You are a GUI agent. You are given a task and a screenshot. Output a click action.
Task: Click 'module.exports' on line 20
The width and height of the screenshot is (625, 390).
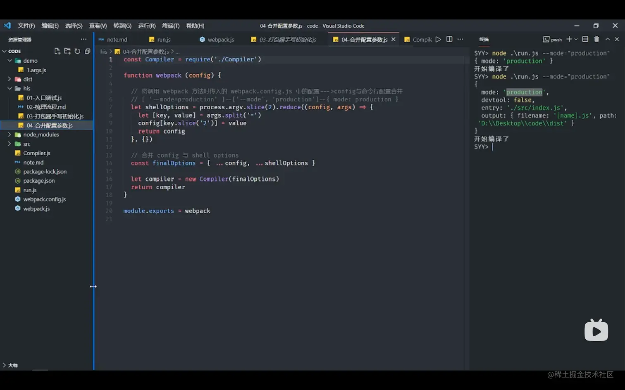pos(149,211)
